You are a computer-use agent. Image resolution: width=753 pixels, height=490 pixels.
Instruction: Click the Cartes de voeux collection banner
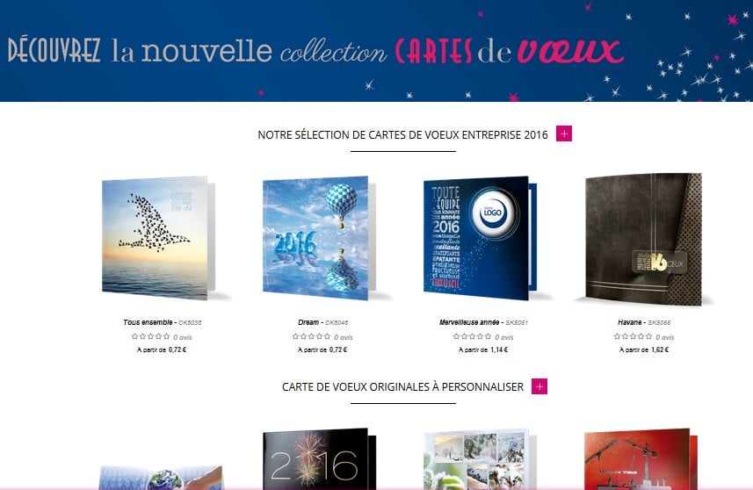376,51
